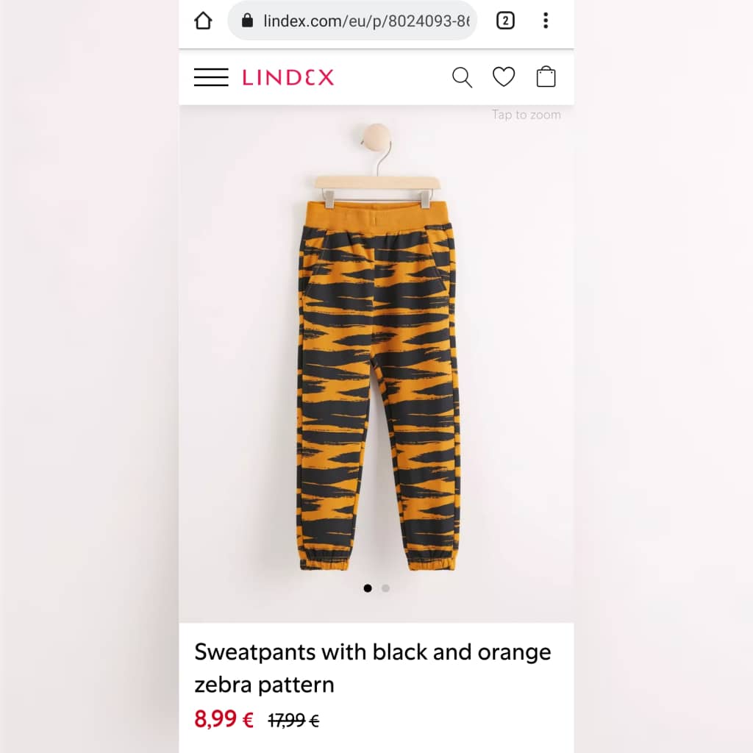Click the red 8,99 € sale price
The width and height of the screenshot is (753, 753).
224,719
